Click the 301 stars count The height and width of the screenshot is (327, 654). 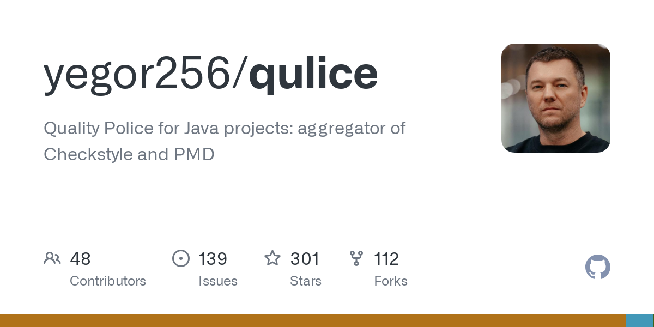click(x=305, y=258)
